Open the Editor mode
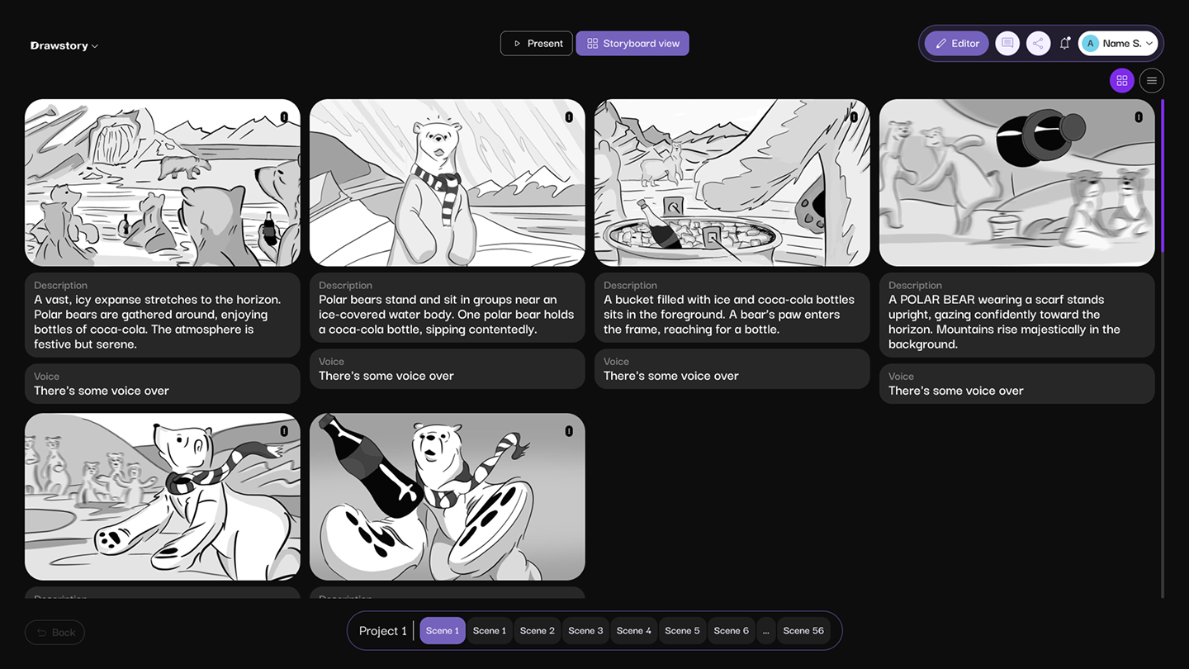Screen dimensions: 1189x669 tap(956, 44)
